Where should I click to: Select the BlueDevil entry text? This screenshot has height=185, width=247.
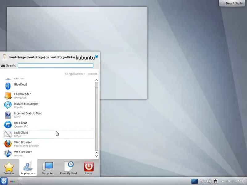[20, 84]
